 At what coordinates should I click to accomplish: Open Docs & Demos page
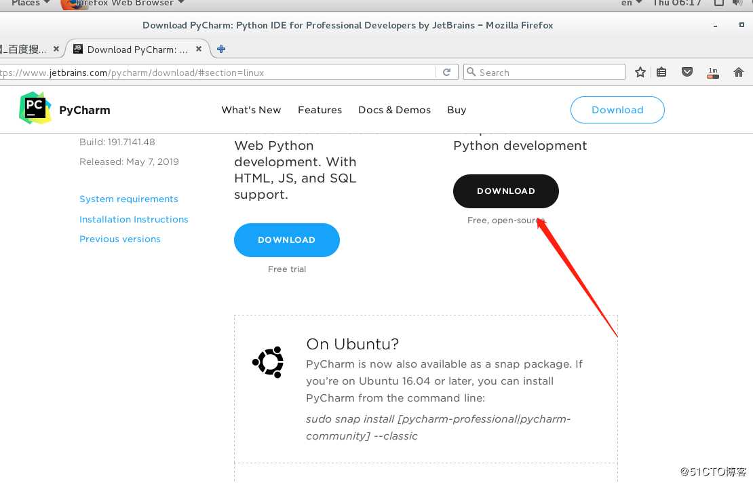394,110
